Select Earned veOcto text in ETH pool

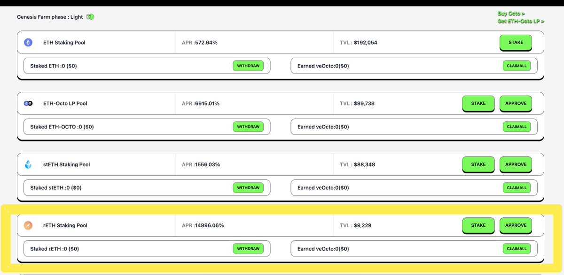(x=323, y=66)
